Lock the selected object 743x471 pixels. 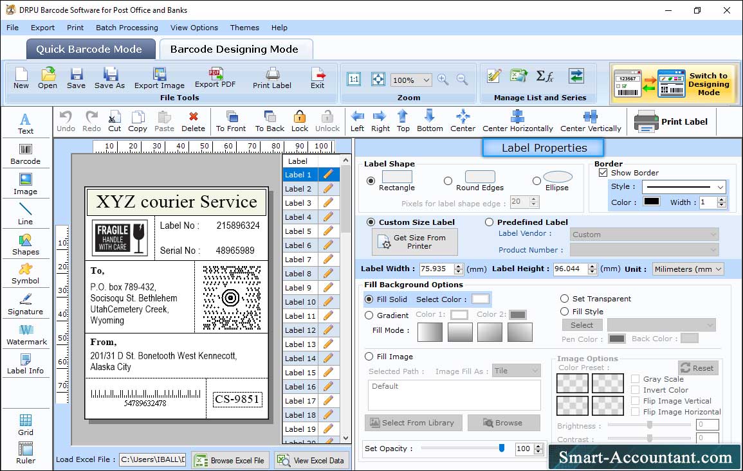(300, 121)
